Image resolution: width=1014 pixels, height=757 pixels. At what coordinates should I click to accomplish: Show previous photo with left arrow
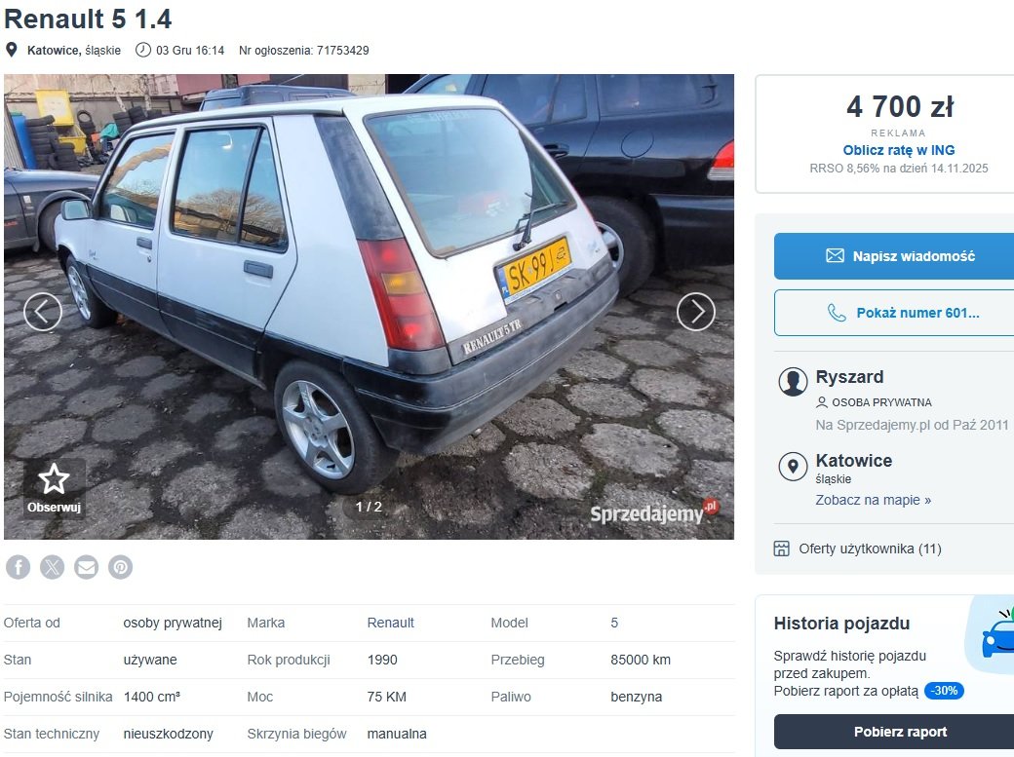coord(43,312)
